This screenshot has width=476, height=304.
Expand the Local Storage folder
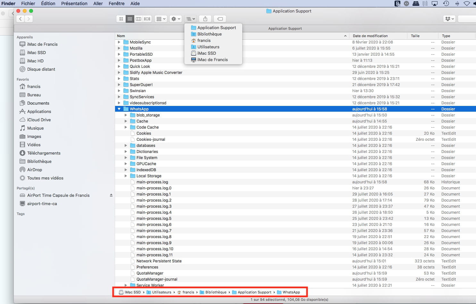[x=126, y=176]
